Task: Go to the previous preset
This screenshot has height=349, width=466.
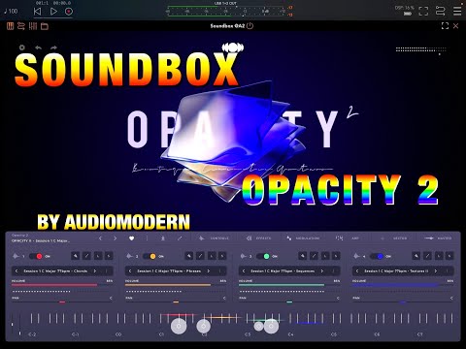Action: [101, 238]
